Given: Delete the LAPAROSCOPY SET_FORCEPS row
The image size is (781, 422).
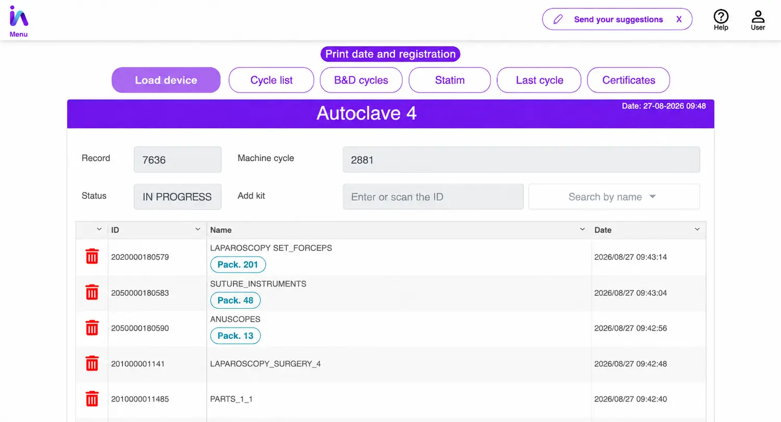Looking at the screenshot, I should [92, 256].
